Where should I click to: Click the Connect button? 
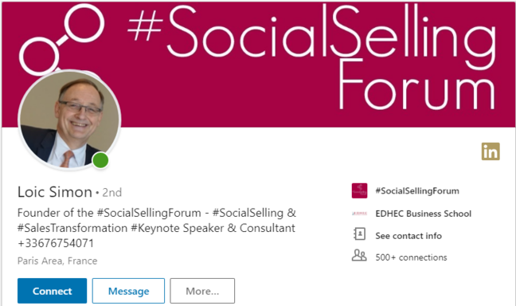(52, 291)
